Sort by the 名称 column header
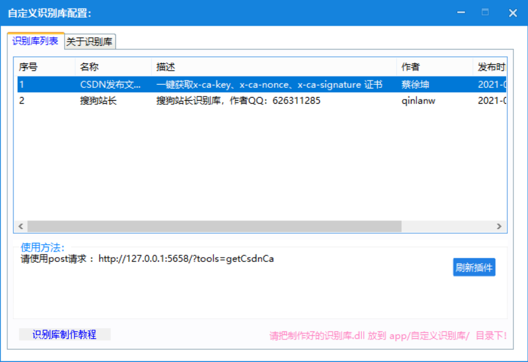The width and height of the screenshot is (528, 362). point(114,67)
